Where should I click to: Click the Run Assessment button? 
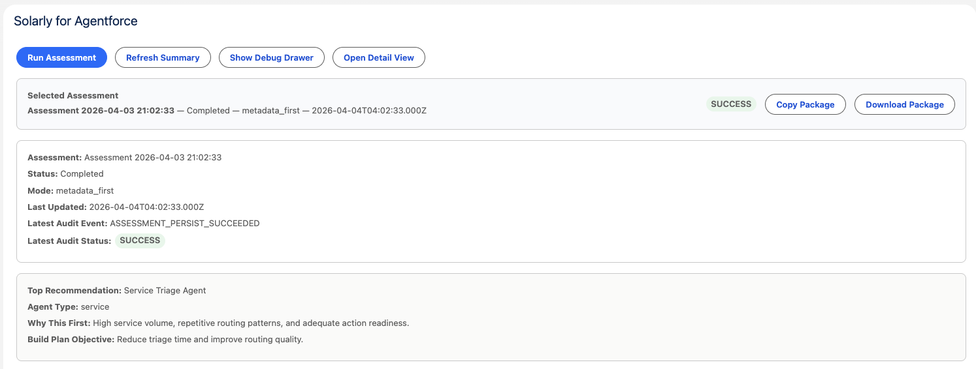click(61, 57)
